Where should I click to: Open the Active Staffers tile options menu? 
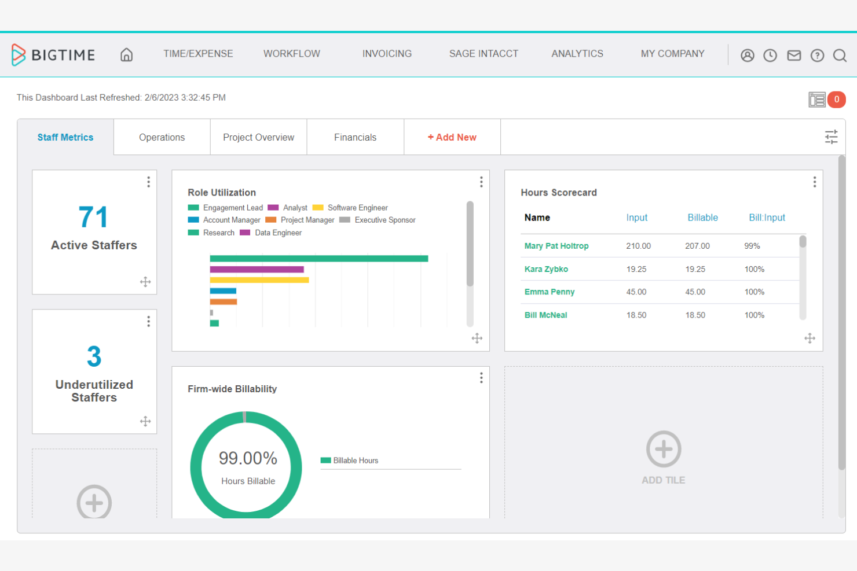point(148,182)
